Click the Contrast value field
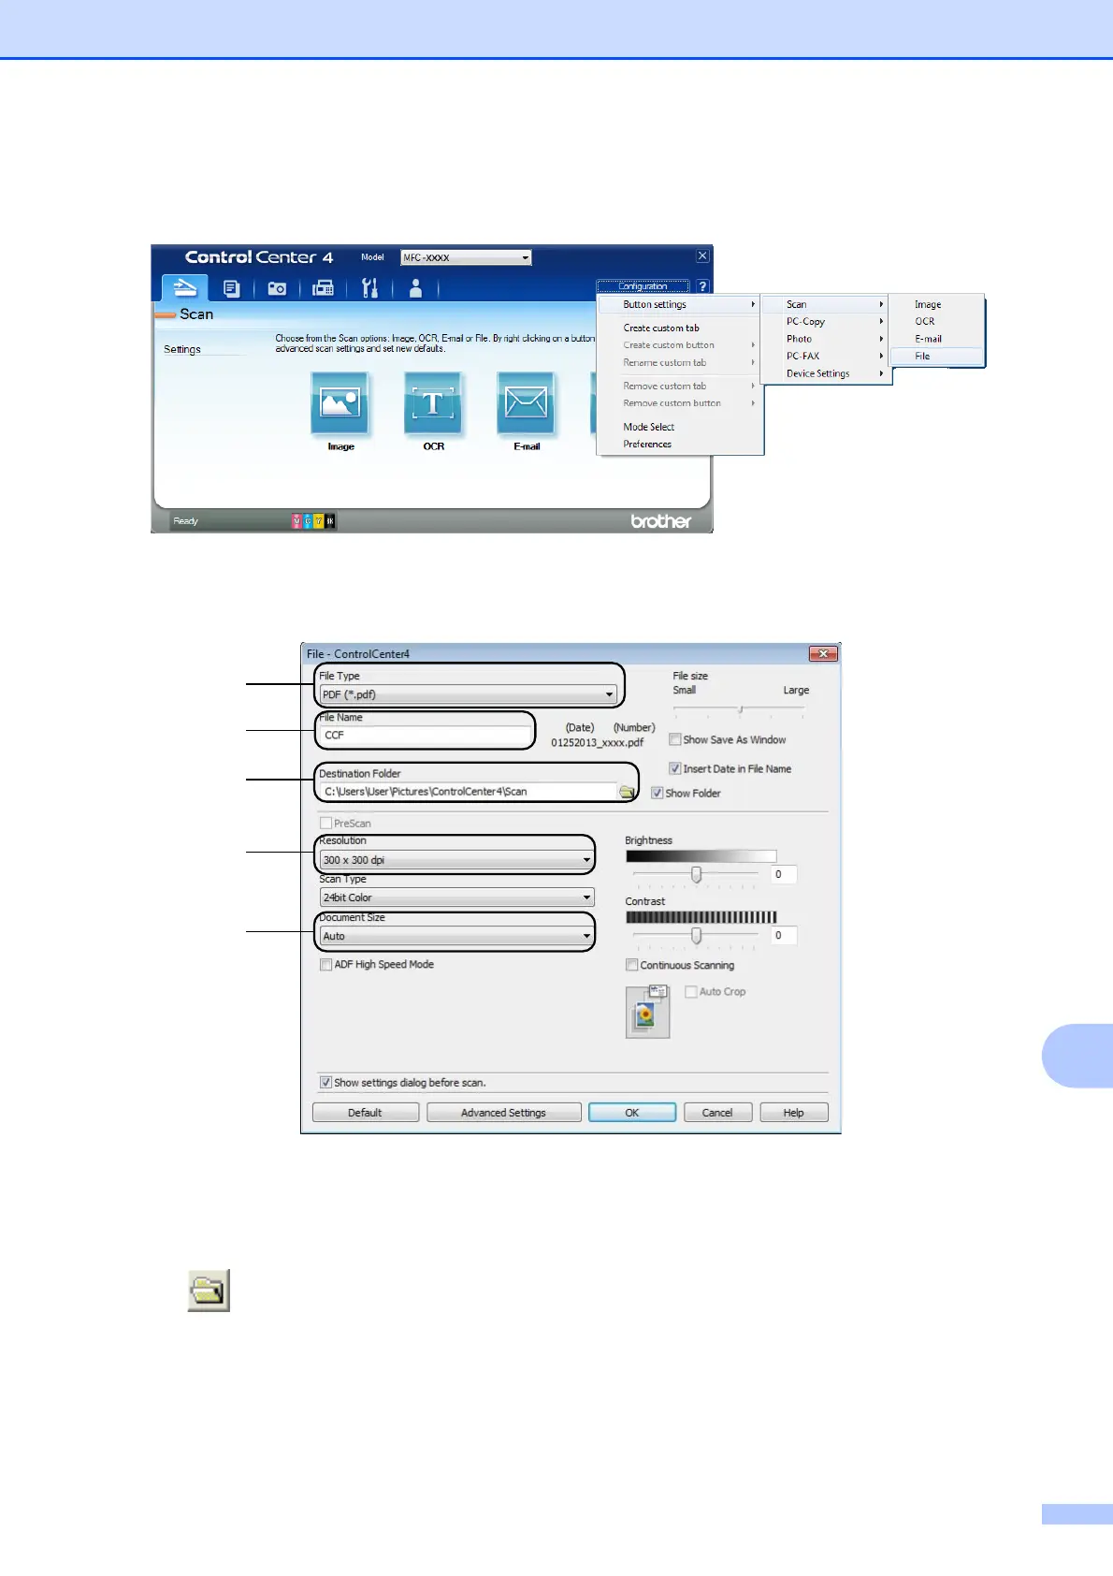The image size is (1113, 1576). pyautogui.click(x=783, y=936)
